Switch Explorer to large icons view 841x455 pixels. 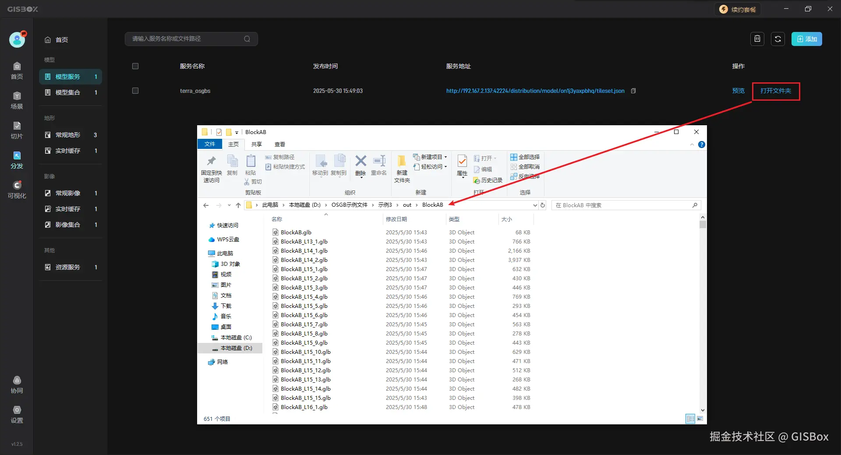(x=700, y=419)
